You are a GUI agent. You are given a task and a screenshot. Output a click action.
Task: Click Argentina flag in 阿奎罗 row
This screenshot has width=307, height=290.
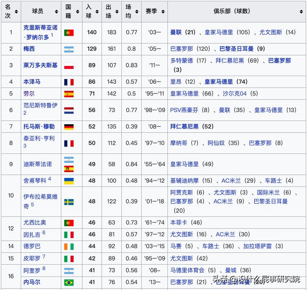[69, 271]
